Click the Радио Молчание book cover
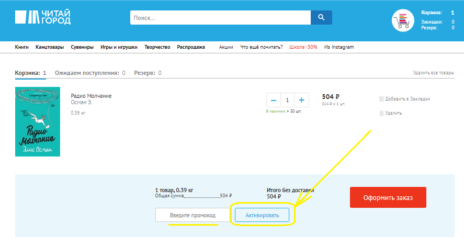464x245 pixels. [x=38, y=121]
